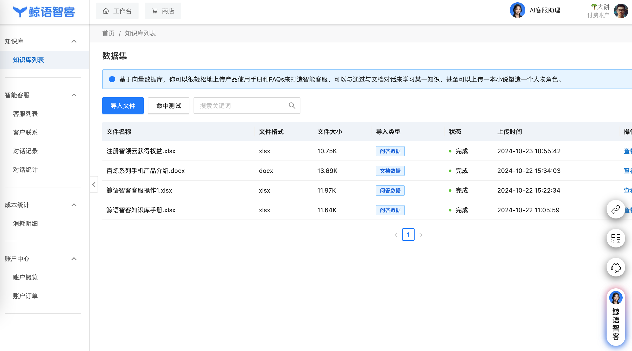The height and width of the screenshot is (351, 632).
Task: Click the floating headset support icon
Action: [x=616, y=267]
